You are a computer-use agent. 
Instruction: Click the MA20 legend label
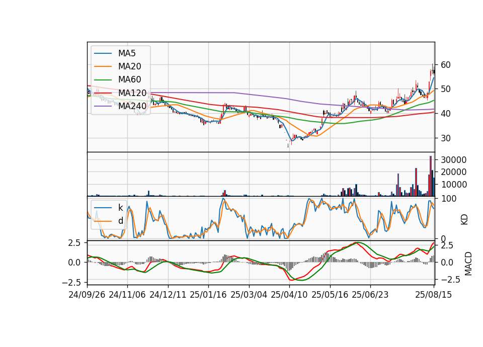click(129, 66)
